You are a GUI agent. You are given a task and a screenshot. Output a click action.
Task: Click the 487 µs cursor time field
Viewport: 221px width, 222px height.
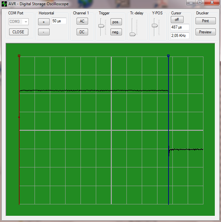[x=180, y=27]
